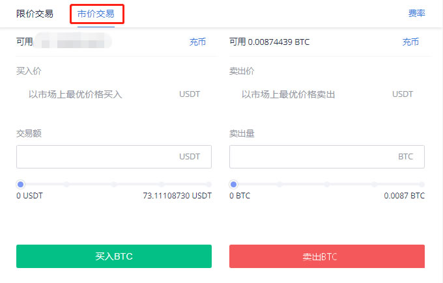Set sell slider to the midpoint mark
This screenshot has height=283, width=443.
tap(327, 184)
